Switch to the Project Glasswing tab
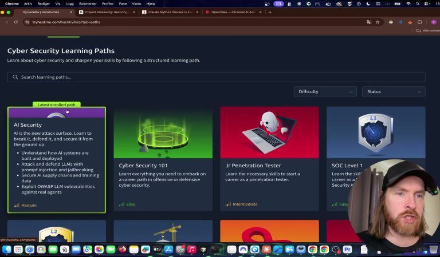Screen dimensions: 440x257 [x=107, y=12]
